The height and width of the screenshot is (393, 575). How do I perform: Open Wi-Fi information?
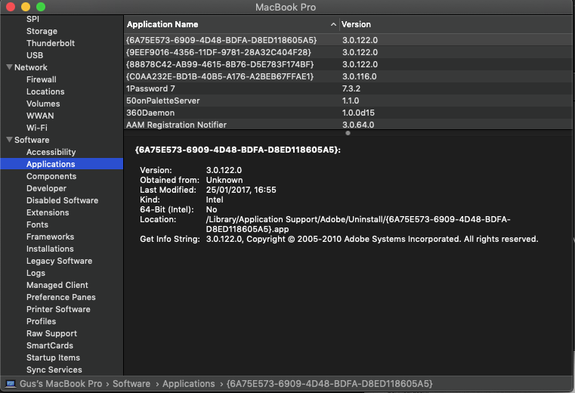click(37, 128)
